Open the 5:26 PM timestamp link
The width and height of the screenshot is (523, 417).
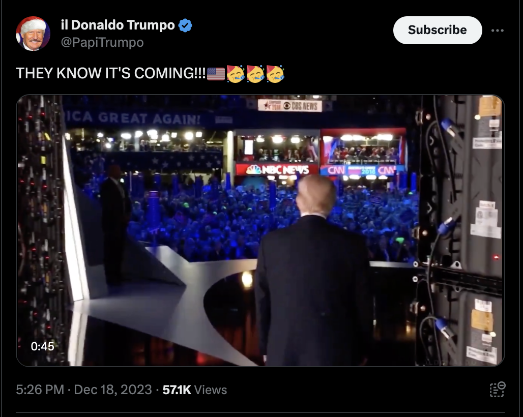pyautogui.click(x=40, y=390)
